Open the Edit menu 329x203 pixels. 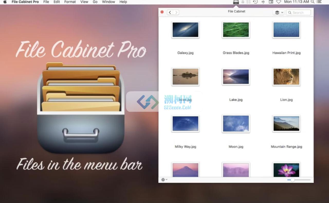(x=57, y=2)
